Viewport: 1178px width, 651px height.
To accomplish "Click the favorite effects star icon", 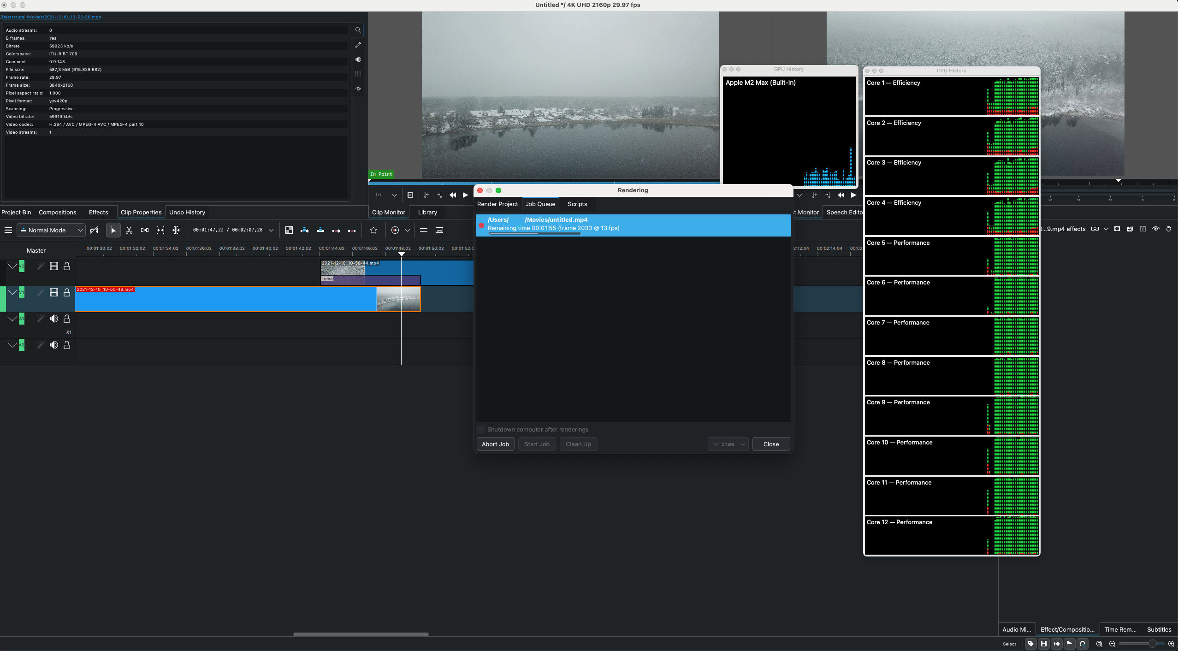I will (x=373, y=230).
